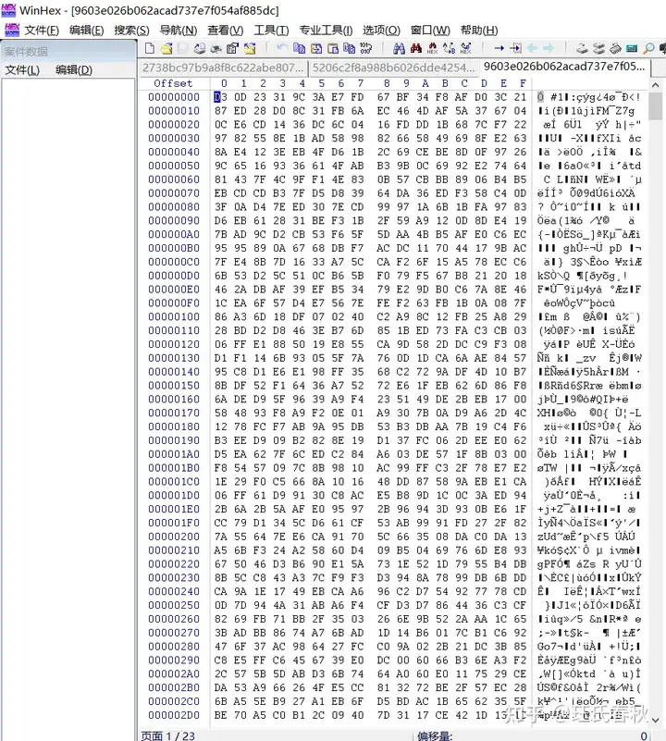666x741 pixels.
Task: Click the greyed Forward navigation arrow
Action: [x=549, y=48]
